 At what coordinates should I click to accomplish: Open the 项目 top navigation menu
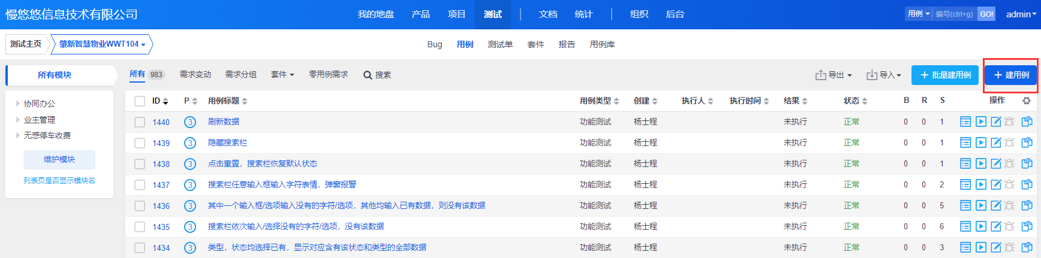[456, 14]
